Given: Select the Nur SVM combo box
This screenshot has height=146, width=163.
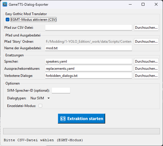Looking at the screenshot, I should click(x=40, y=98).
